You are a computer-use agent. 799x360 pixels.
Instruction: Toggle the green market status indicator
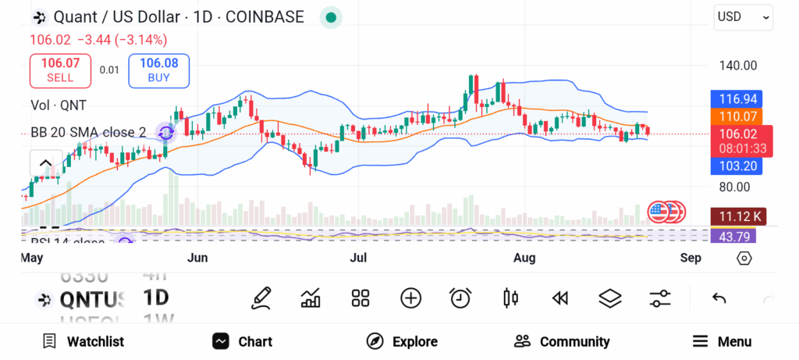332,16
